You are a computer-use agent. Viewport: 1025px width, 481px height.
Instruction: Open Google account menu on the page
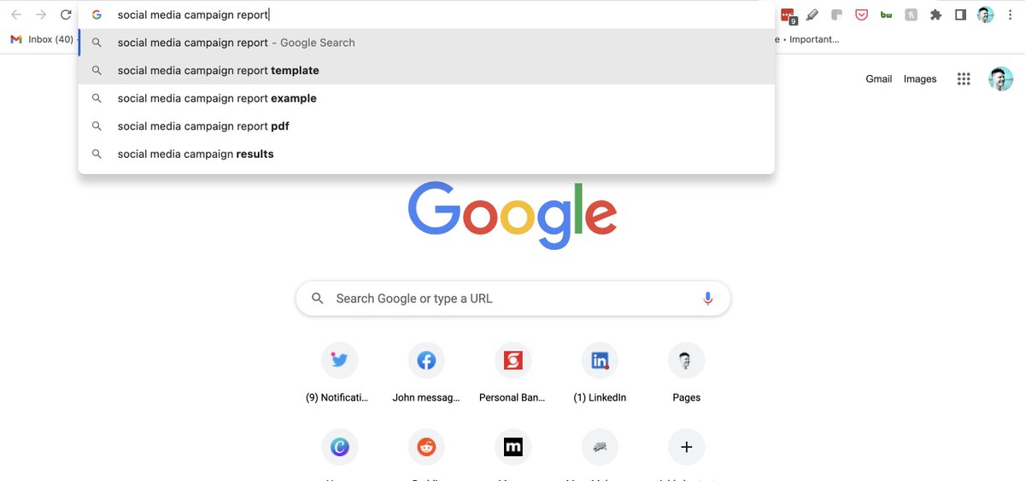tap(1001, 79)
